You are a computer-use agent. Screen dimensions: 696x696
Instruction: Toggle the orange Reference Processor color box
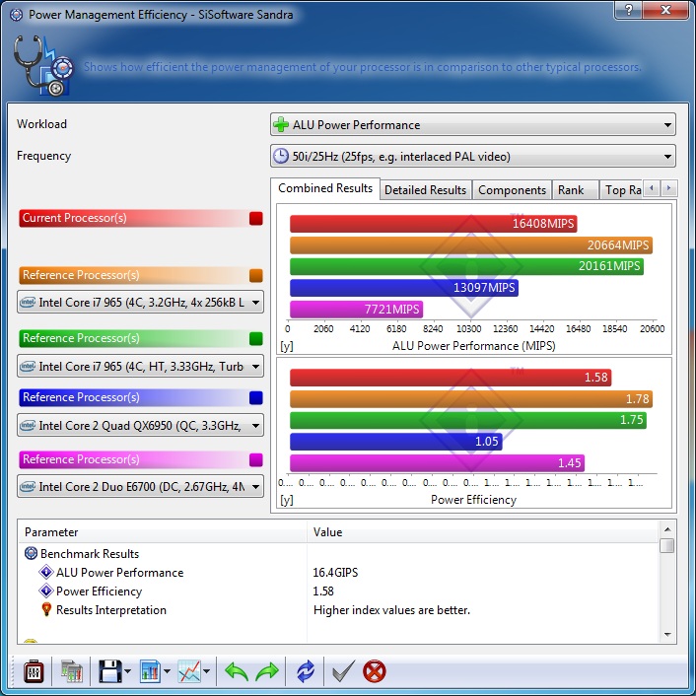tap(256, 275)
